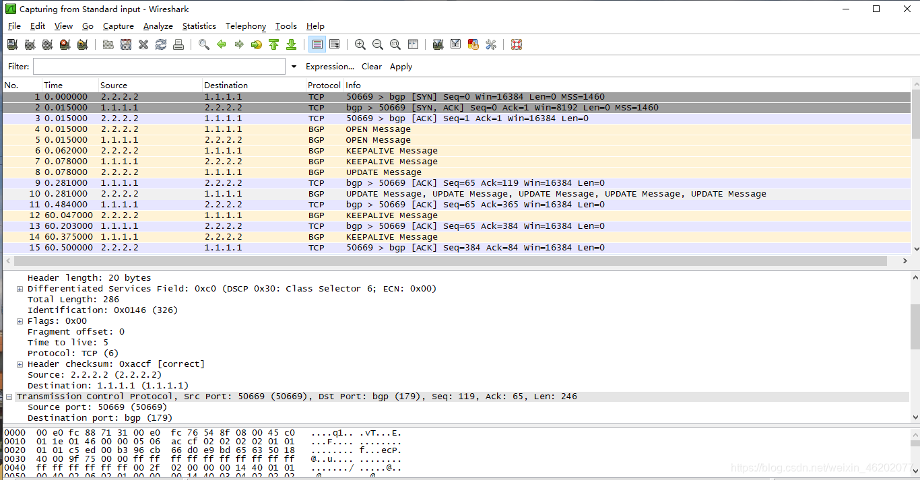920x480 pixels.
Task: Jump to first packet icon
Action: (274, 44)
